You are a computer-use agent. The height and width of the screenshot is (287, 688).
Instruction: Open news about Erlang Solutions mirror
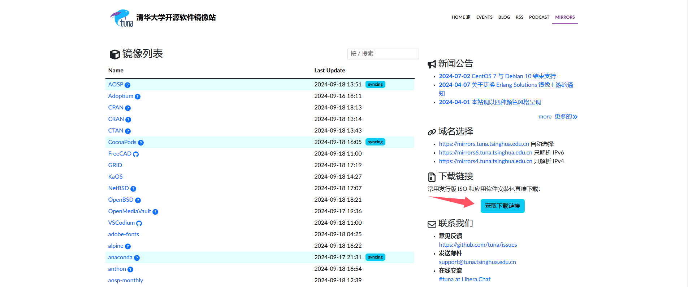(506, 89)
